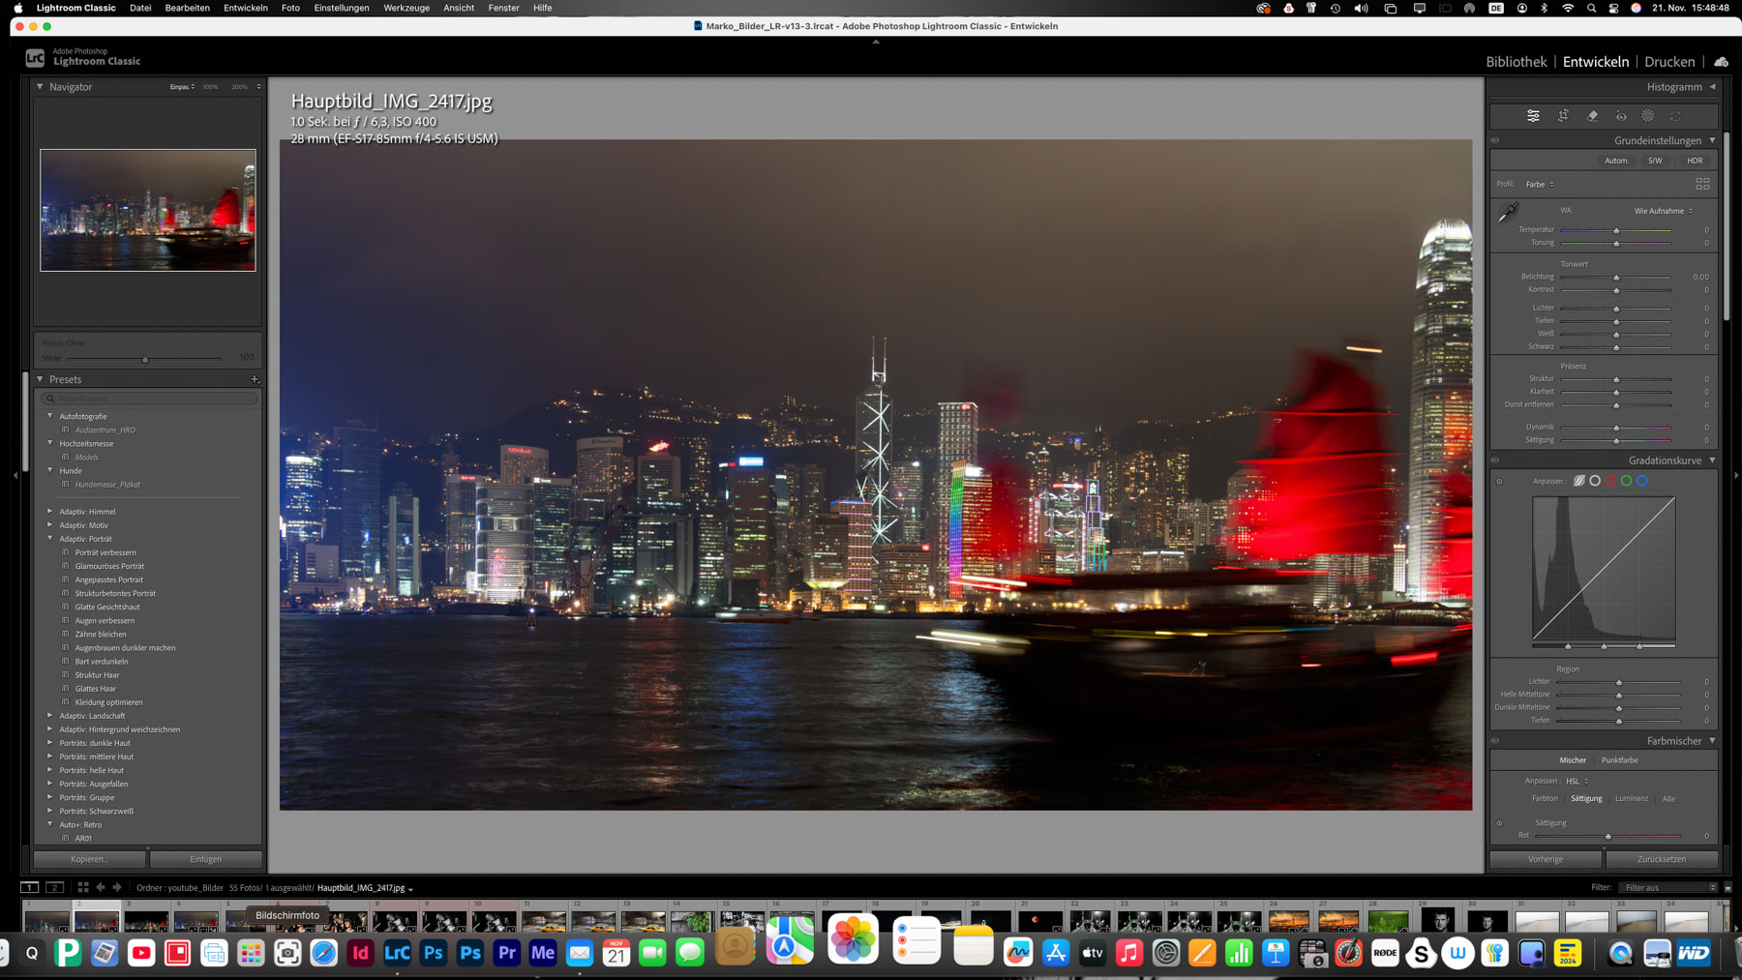The width and height of the screenshot is (1742, 980).
Task: Pick the white balance eyedropper
Action: point(1508,213)
